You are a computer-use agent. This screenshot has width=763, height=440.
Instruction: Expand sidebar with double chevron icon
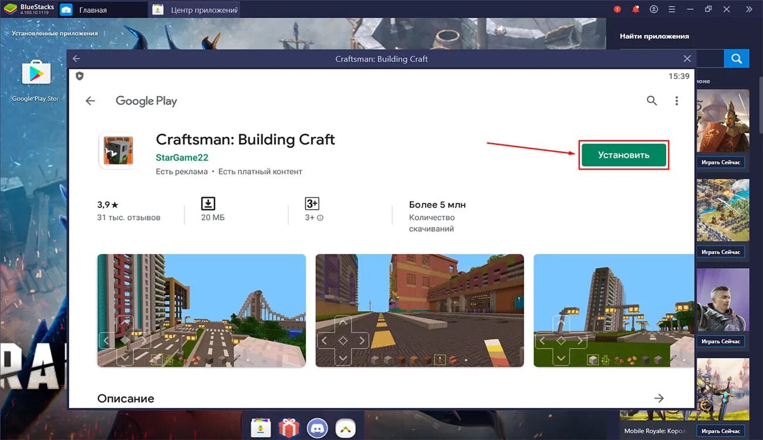tap(749, 9)
